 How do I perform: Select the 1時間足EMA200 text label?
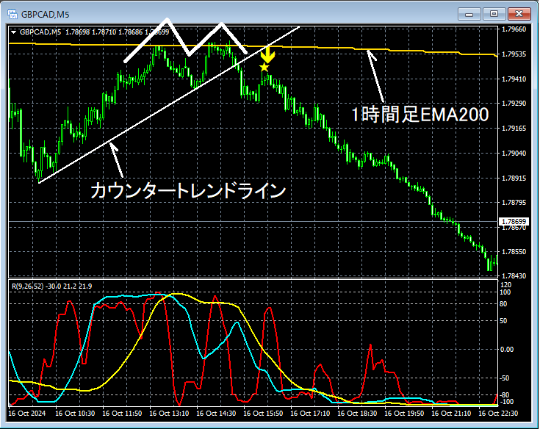[x=420, y=115]
